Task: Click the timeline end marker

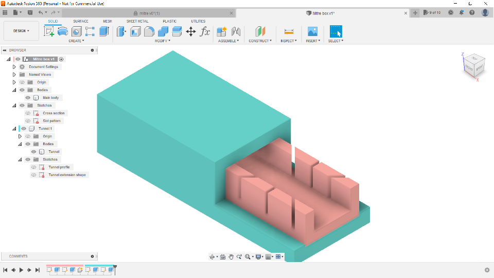Action: click(x=115, y=267)
